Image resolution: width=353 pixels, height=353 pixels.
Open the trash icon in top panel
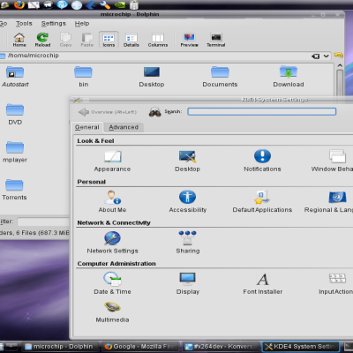pos(134,4)
